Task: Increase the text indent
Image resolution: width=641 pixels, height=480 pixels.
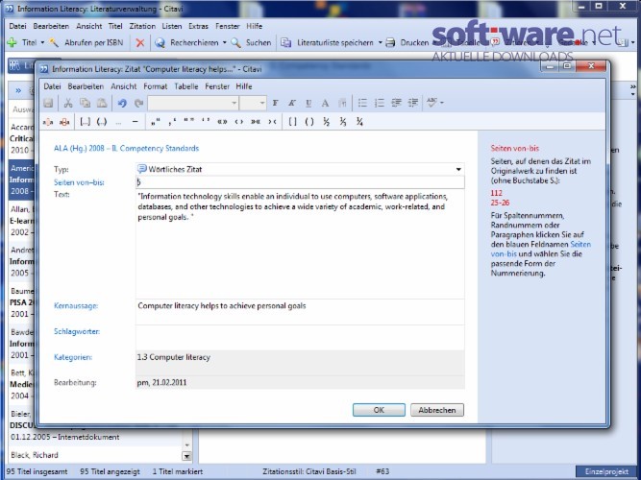Action: (413, 103)
